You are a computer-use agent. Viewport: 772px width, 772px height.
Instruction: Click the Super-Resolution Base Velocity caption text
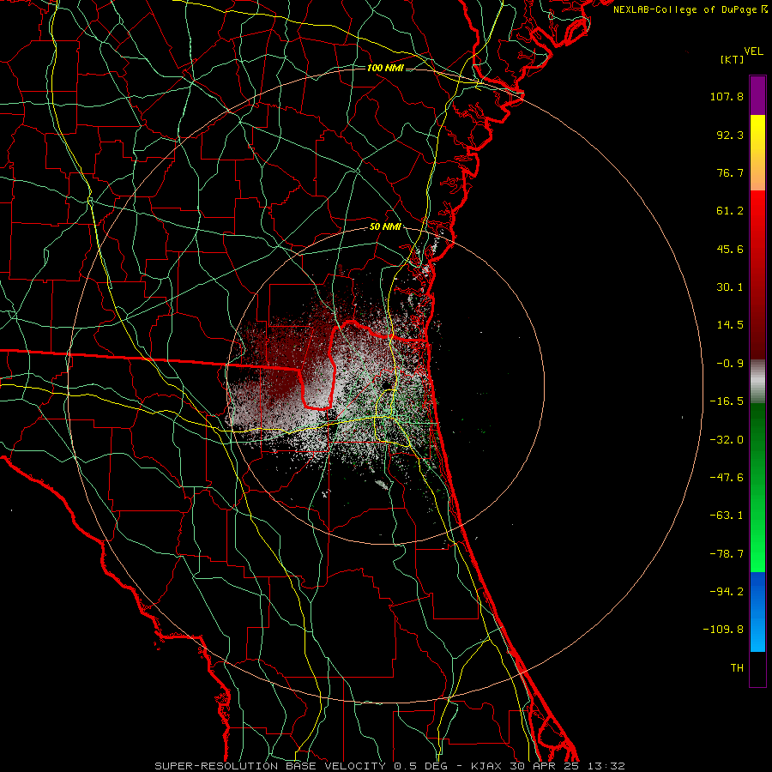(389, 766)
